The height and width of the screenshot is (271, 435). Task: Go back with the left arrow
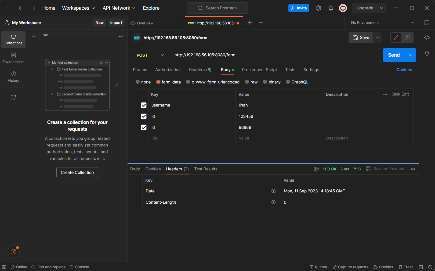coord(21,8)
